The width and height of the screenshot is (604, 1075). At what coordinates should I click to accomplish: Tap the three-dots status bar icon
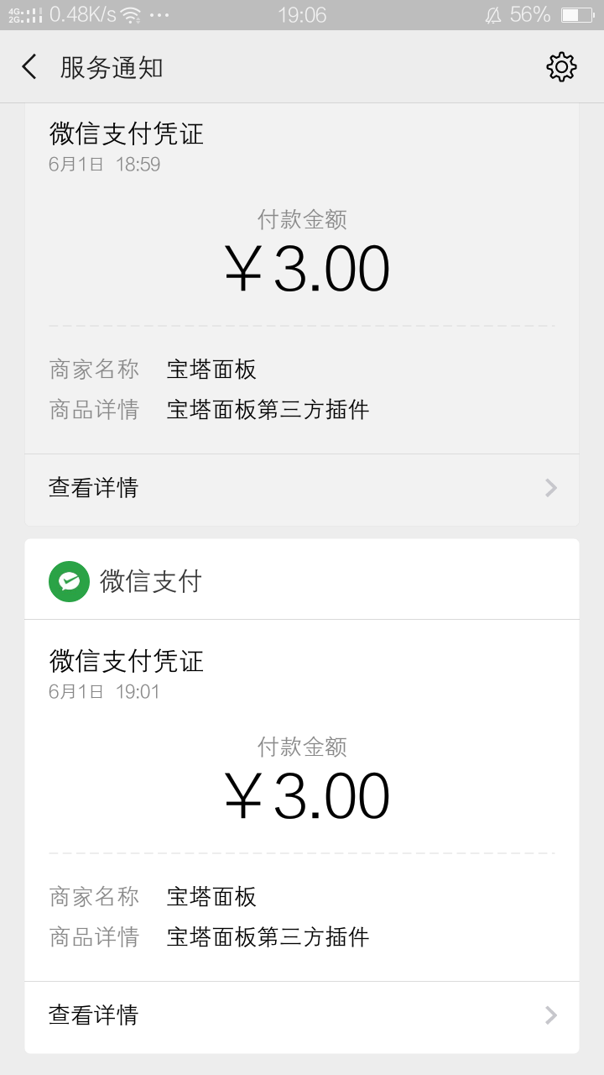[x=157, y=15]
